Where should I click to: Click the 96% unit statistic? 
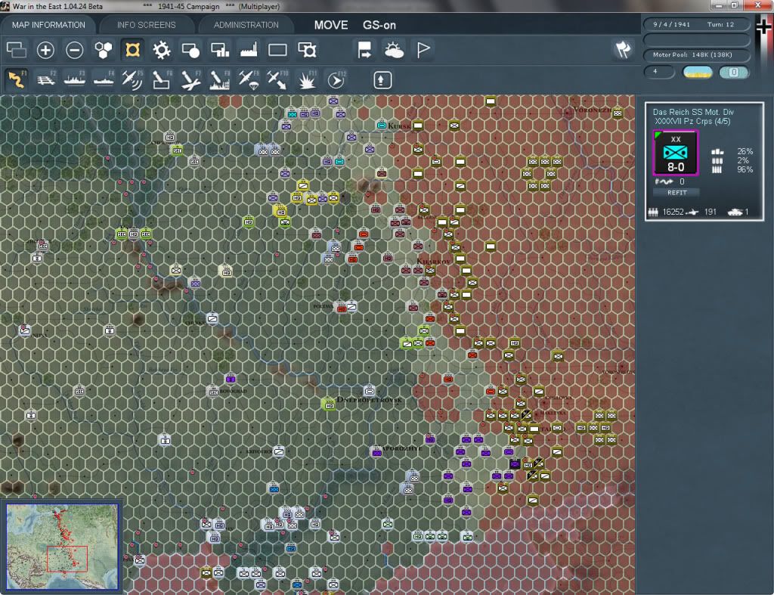tap(745, 170)
